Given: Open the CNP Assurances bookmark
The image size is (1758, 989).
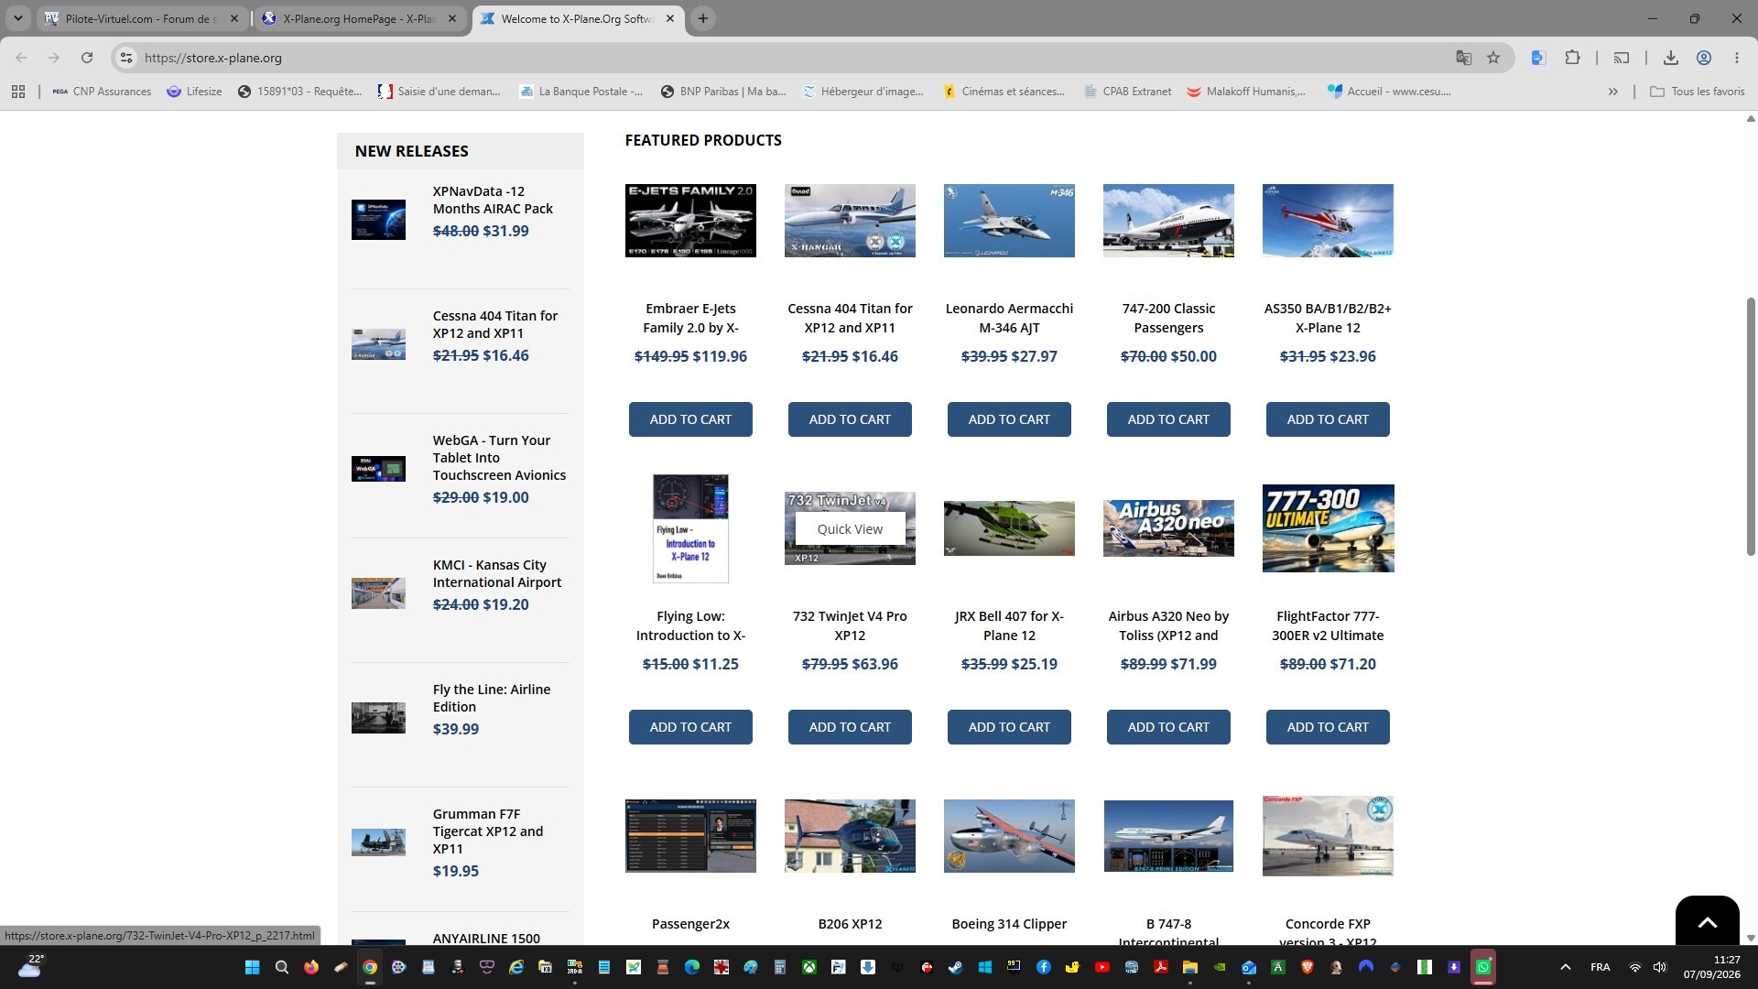Looking at the screenshot, I should pyautogui.click(x=102, y=92).
